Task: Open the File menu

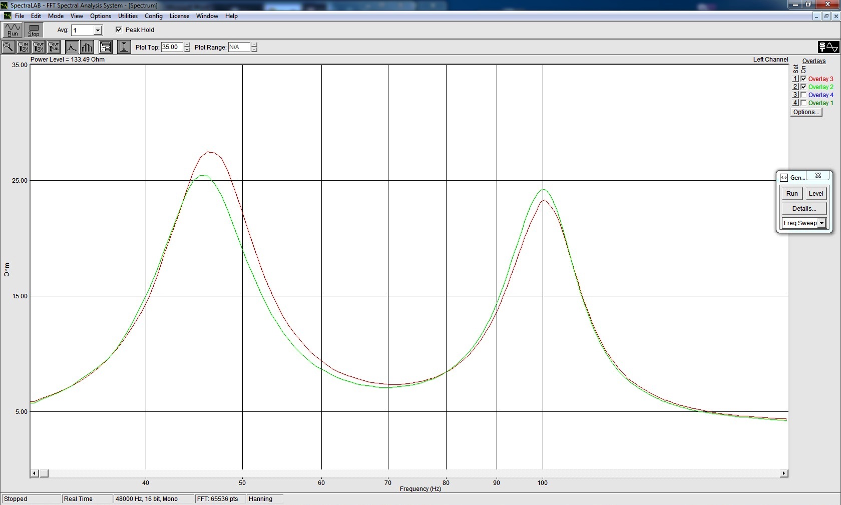Action: pos(20,16)
